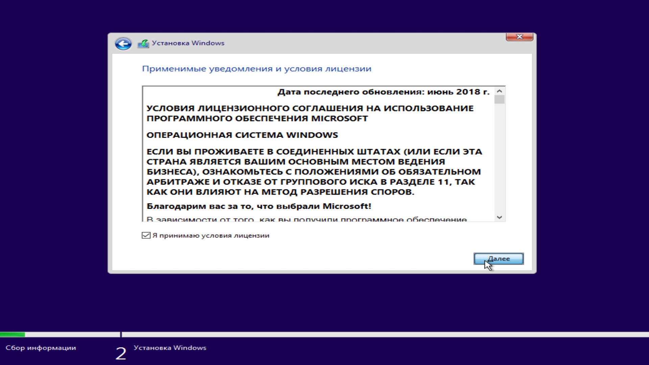Click the step number 2 at bottom
This screenshot has width=649, height=365.
tap(121, 354)
